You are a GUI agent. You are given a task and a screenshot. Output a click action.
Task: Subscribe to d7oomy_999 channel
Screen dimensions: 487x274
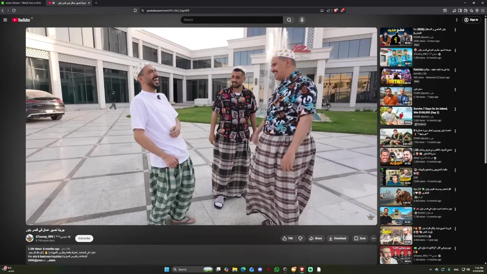click(x=84, y=238)
